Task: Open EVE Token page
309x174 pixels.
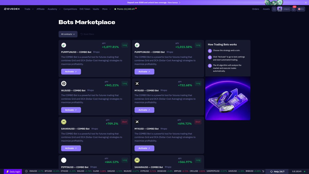Action: [85, 9]
